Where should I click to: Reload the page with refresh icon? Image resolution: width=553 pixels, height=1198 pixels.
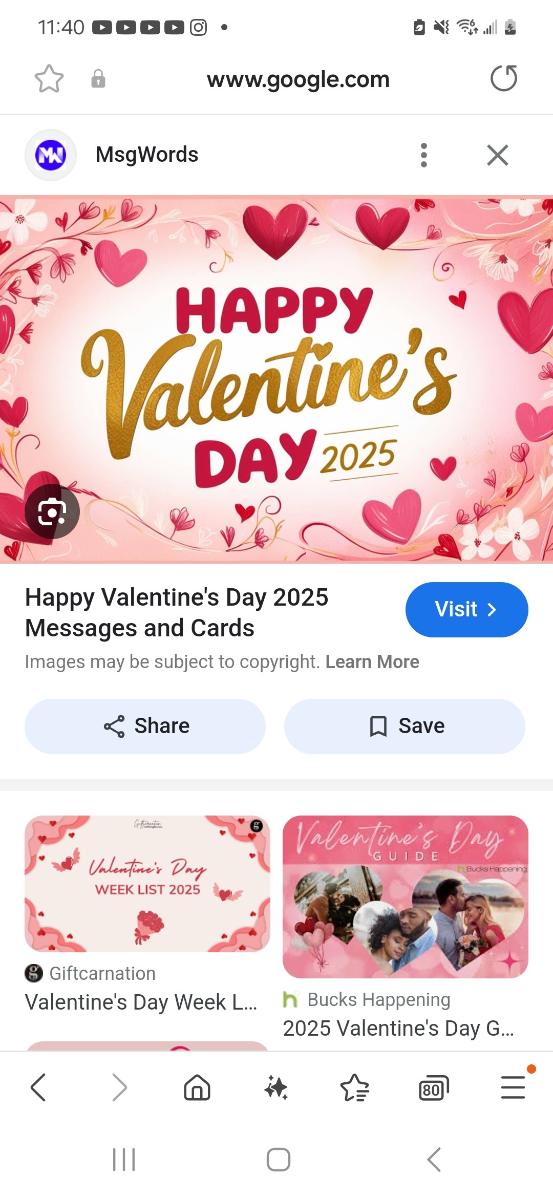(504, 78)
